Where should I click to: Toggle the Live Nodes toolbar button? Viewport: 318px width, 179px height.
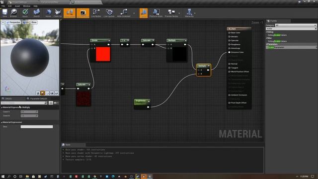point(96,13)
